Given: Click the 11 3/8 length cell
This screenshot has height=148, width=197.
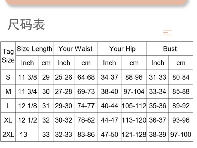Looking at the screenshot, I should click(x=27, y=77).
